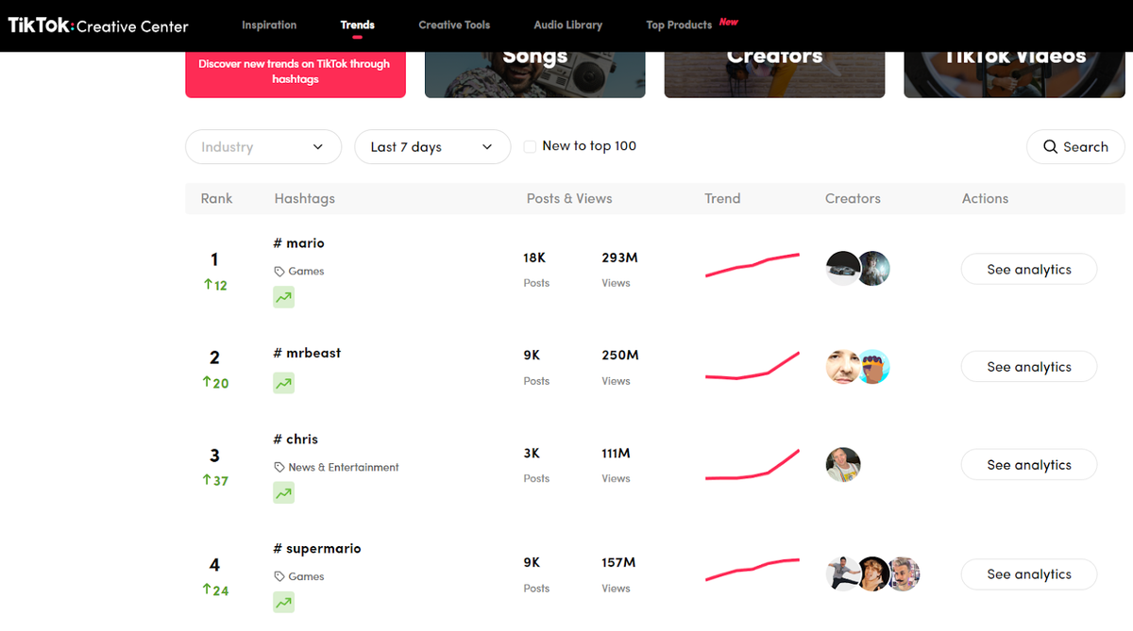Click the mrbeast trend line chart

[753, 366]
